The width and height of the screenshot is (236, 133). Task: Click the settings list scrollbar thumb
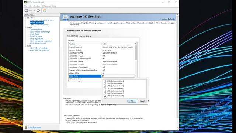pos(136,52)
